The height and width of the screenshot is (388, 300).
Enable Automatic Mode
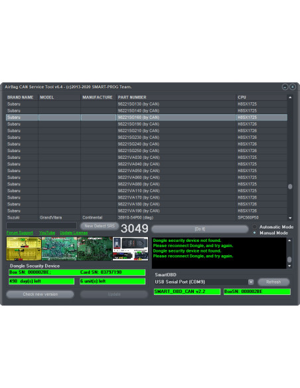(x=254, y=227)
